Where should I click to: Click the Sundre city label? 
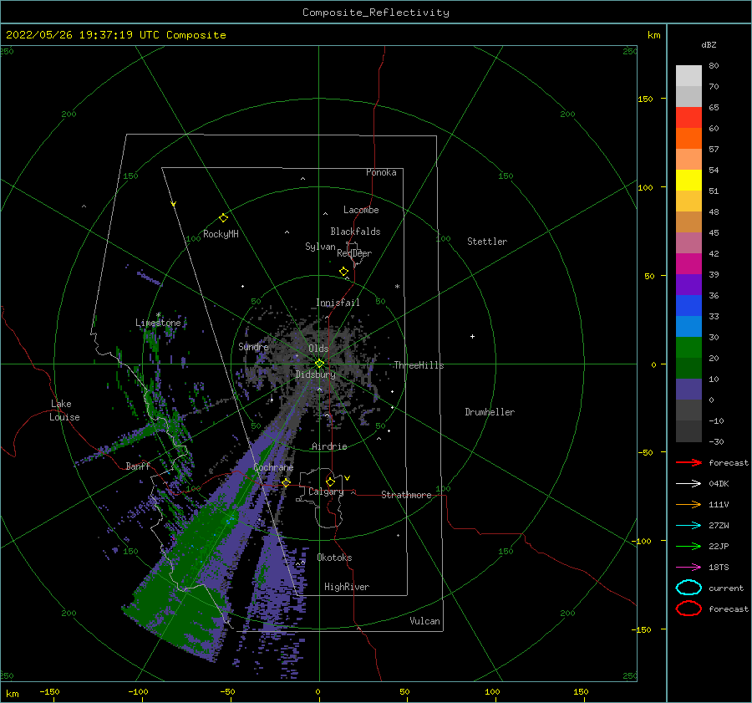253,346
